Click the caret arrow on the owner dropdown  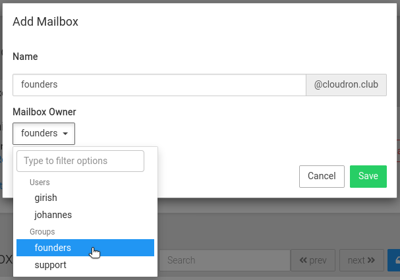pos(66,134)
